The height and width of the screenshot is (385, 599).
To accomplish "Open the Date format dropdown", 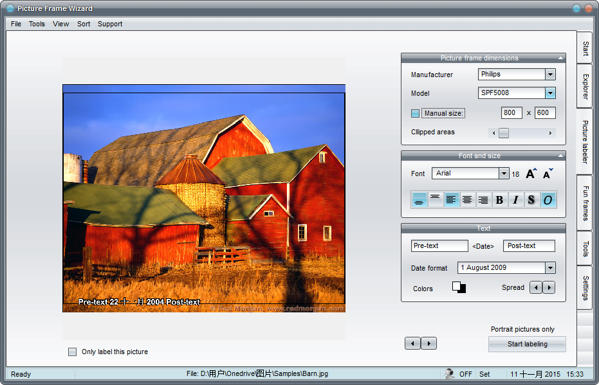I will point(550,268).
